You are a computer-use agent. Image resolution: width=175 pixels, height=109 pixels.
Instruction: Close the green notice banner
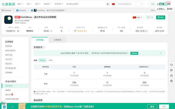[161, 53]
